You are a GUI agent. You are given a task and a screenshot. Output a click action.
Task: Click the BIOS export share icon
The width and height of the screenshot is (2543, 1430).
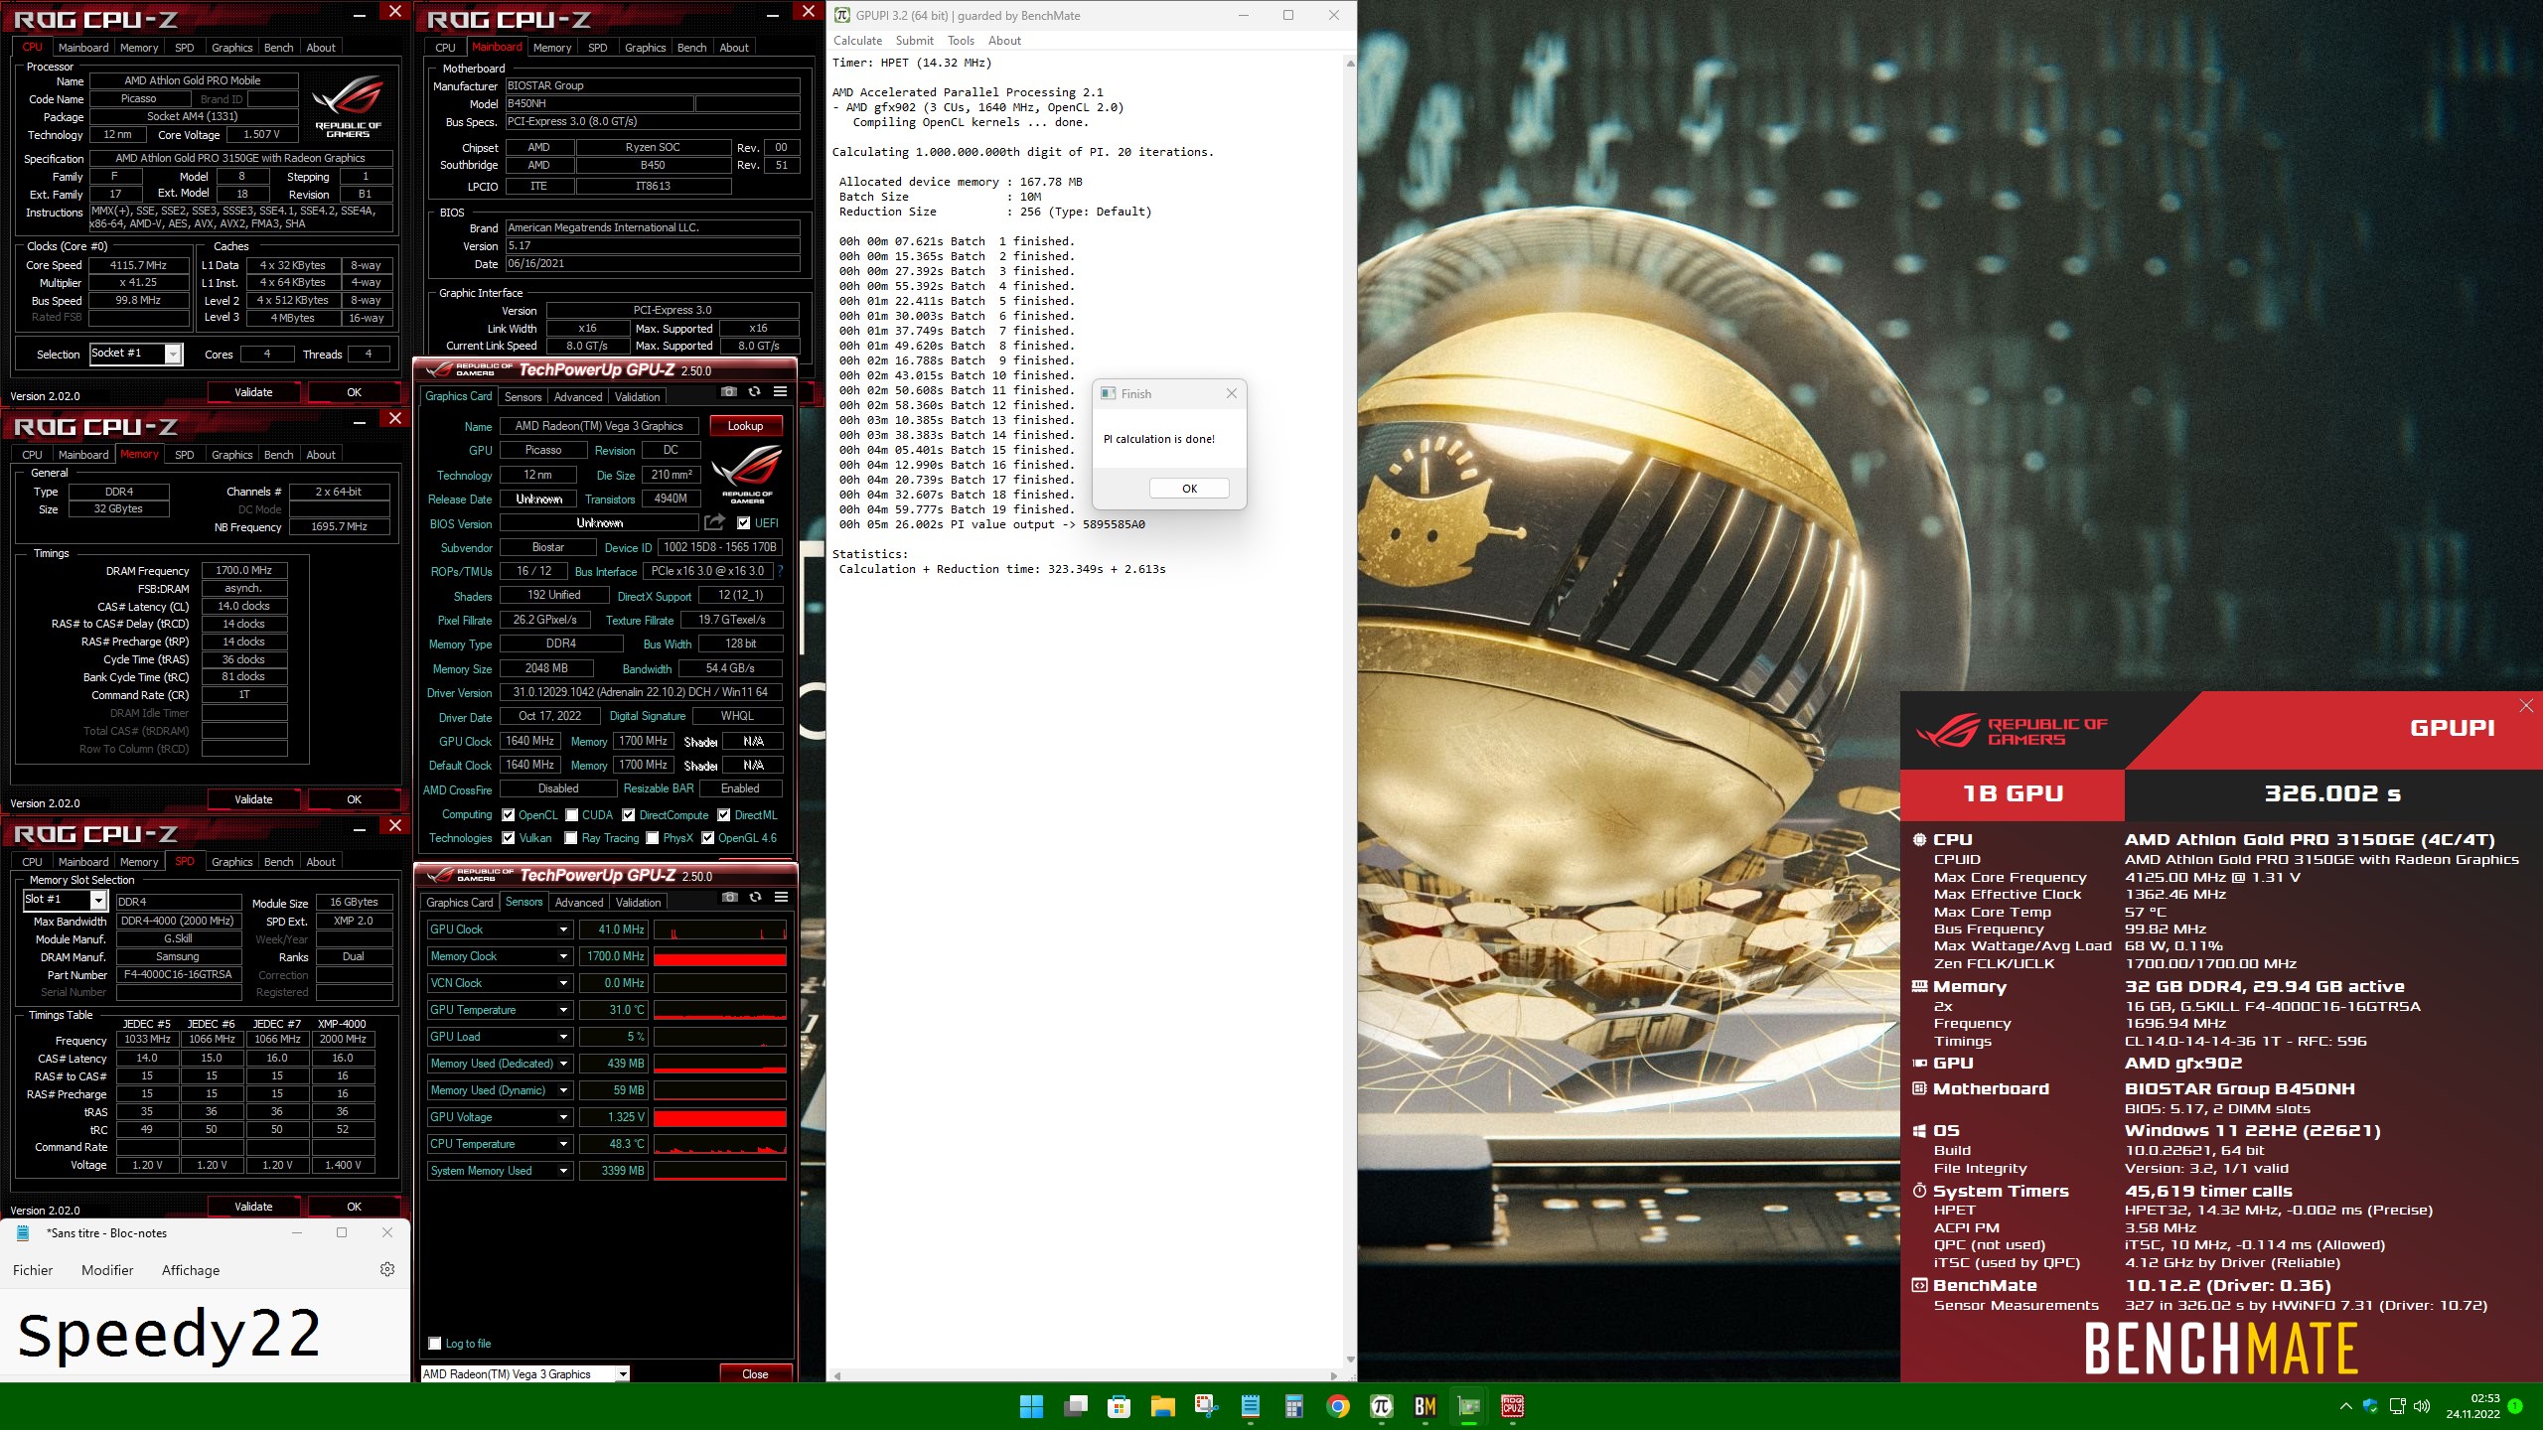click(714, 522)
